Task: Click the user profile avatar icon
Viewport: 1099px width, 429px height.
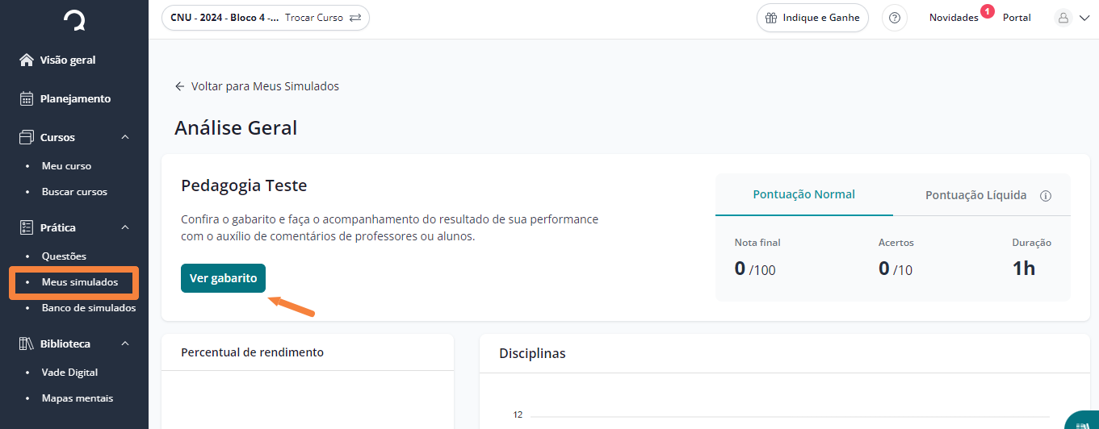Action: pyautogui.click(x=1063, y=18)
